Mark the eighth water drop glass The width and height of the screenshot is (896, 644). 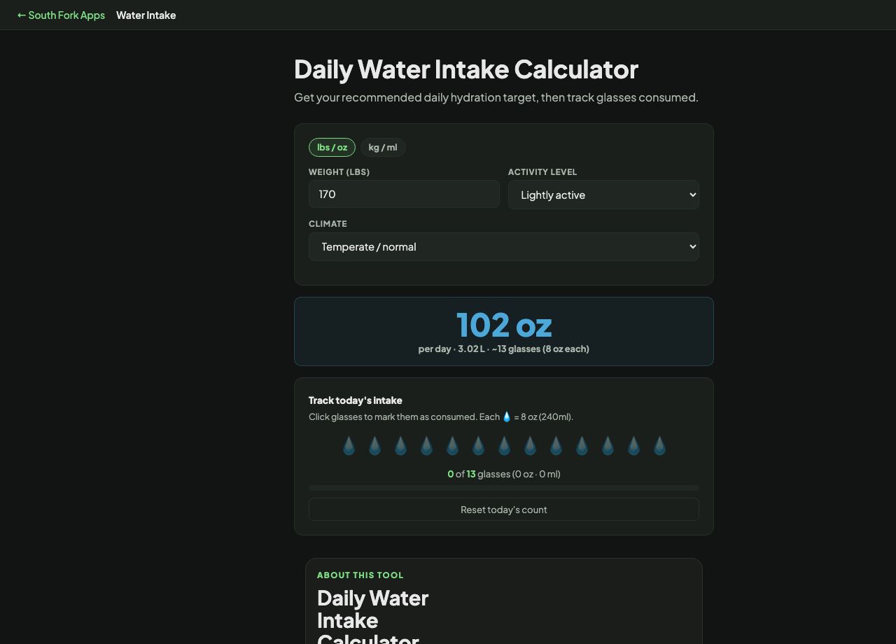[530, 446]
